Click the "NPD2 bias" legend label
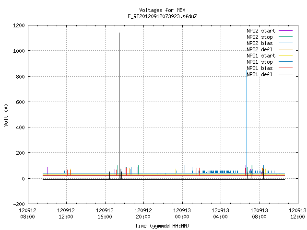 tap(260, 43)
